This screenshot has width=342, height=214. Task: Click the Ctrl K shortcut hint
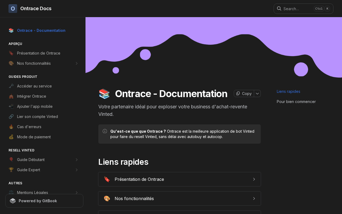click(322, 9)
